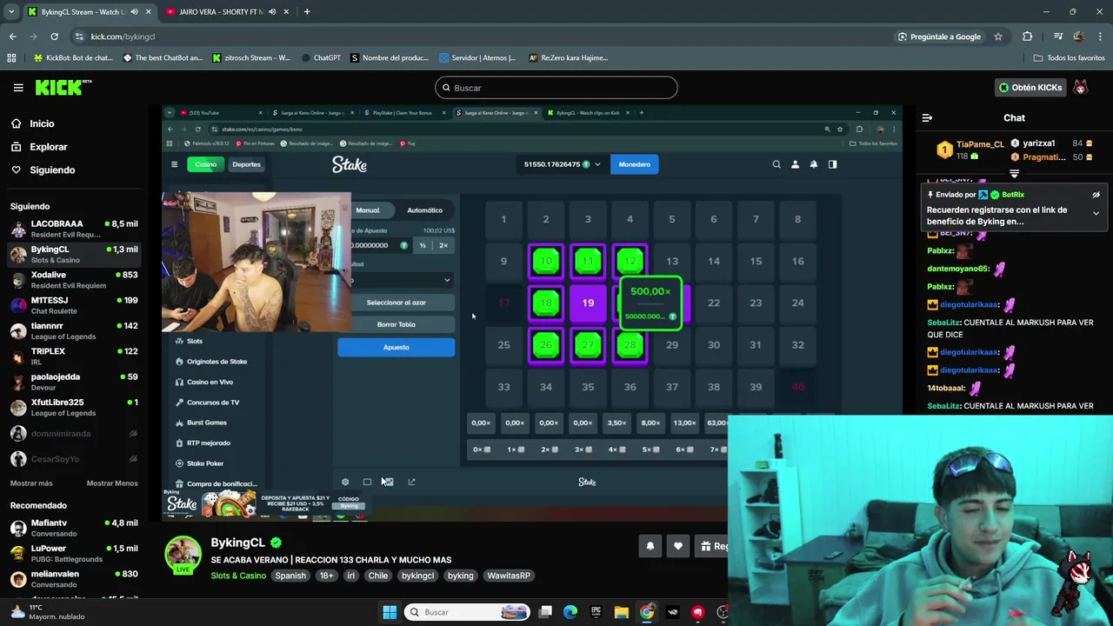Click the KICK logo
The width and height of the screenshot is (1113, 626).
pos(63,87)
